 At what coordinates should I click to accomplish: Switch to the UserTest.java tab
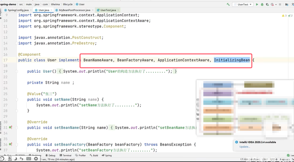pyautogui.click(x=108, y=10)
